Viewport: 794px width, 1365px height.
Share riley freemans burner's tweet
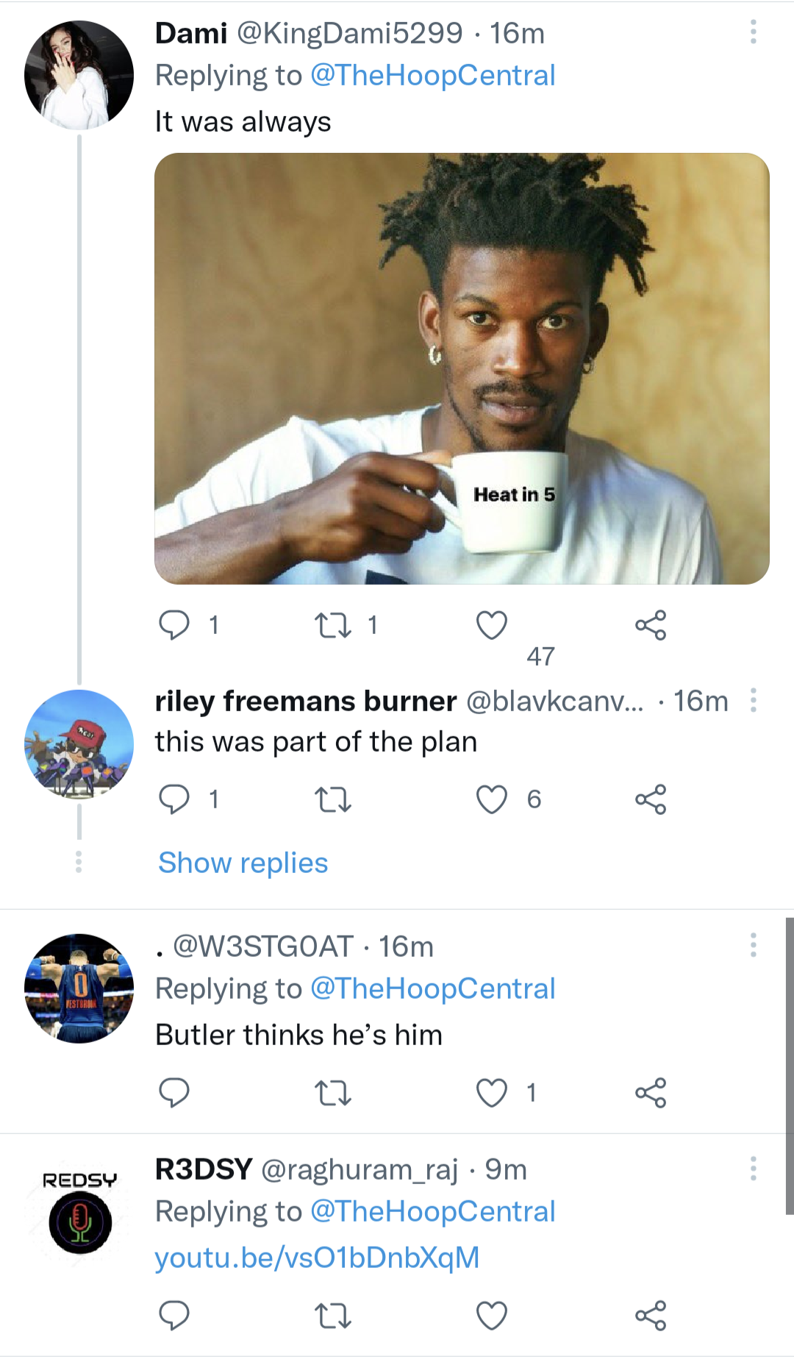tap(651, 799)
